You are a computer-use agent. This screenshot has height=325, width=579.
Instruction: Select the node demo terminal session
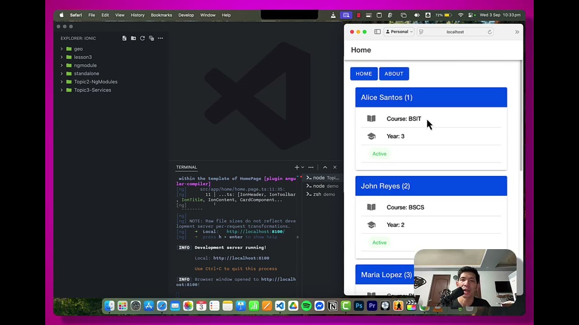[323, 186]
